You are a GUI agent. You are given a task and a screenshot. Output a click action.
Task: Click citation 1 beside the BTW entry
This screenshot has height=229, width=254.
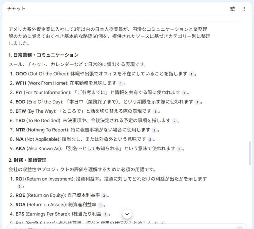(155, 111)
